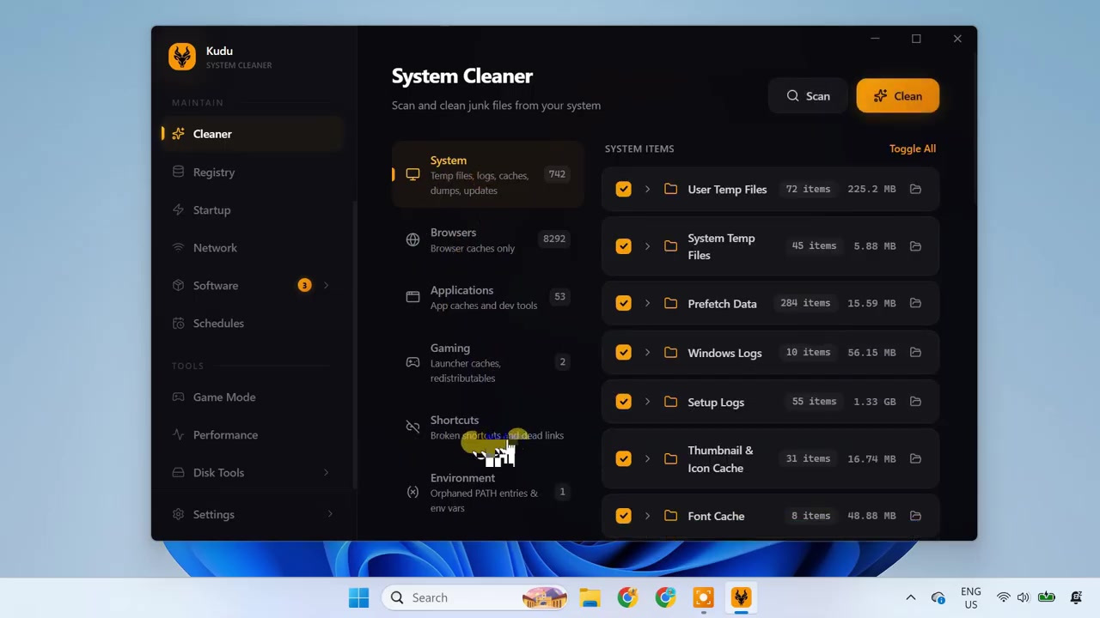Click the Kudu fox logo icon
Screen dimensions: 1100x618
point(182,57)
